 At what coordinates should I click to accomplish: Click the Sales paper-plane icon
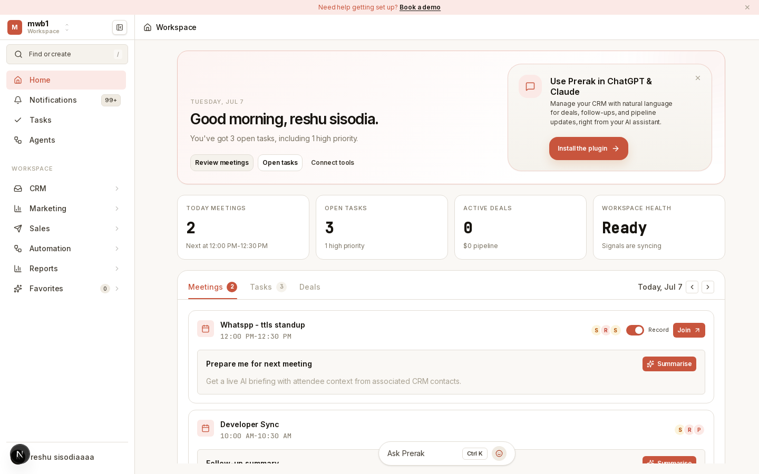pyautogui.click(x=18, y=229)
